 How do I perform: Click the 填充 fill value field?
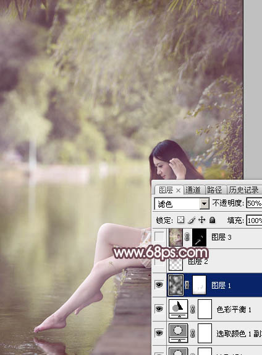(x=254, y=220)
